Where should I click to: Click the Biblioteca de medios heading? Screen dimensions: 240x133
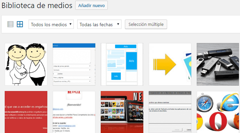click(x=37, y=5)
